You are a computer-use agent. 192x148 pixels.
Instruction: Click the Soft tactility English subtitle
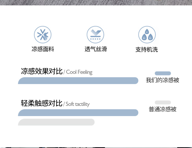[x=78, y=104]
